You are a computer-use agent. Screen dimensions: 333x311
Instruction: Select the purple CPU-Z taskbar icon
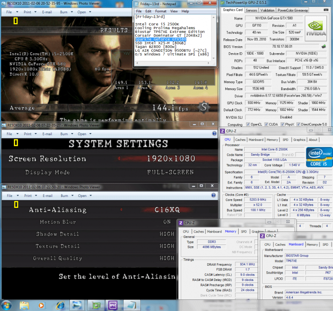[x=113, y=305]
